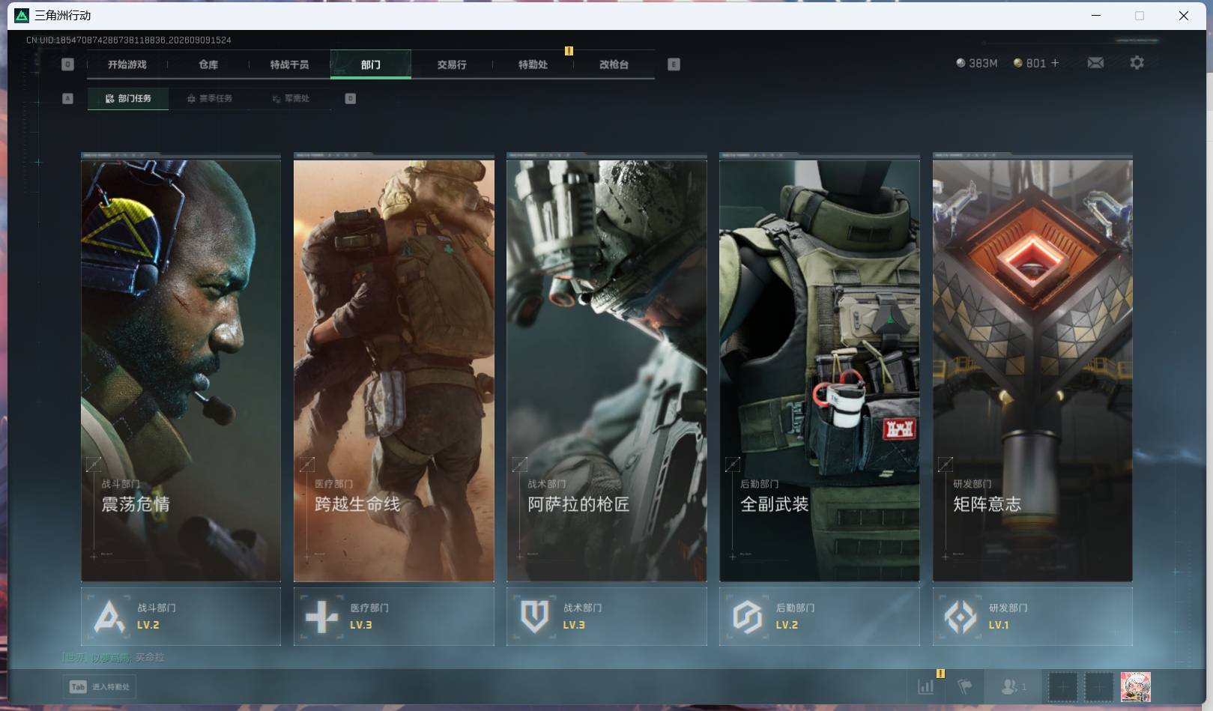
Task: Open the 特战干员 tab
Action: 289,64
